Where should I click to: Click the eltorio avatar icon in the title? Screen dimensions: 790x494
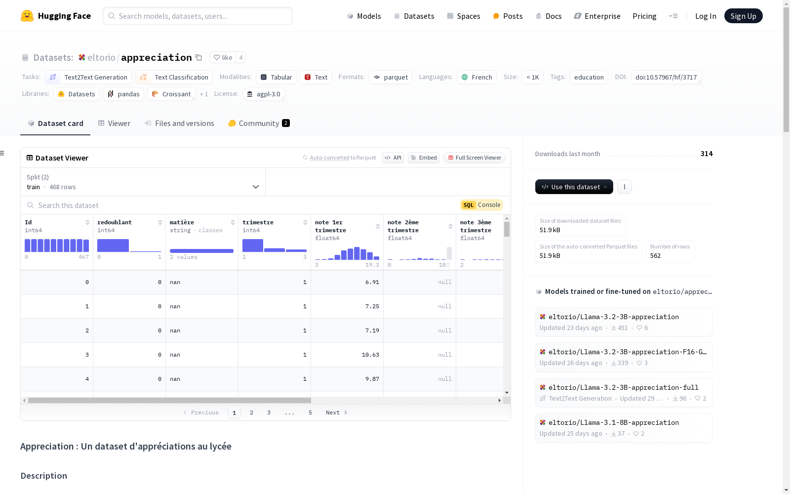[x=82, y=57]
